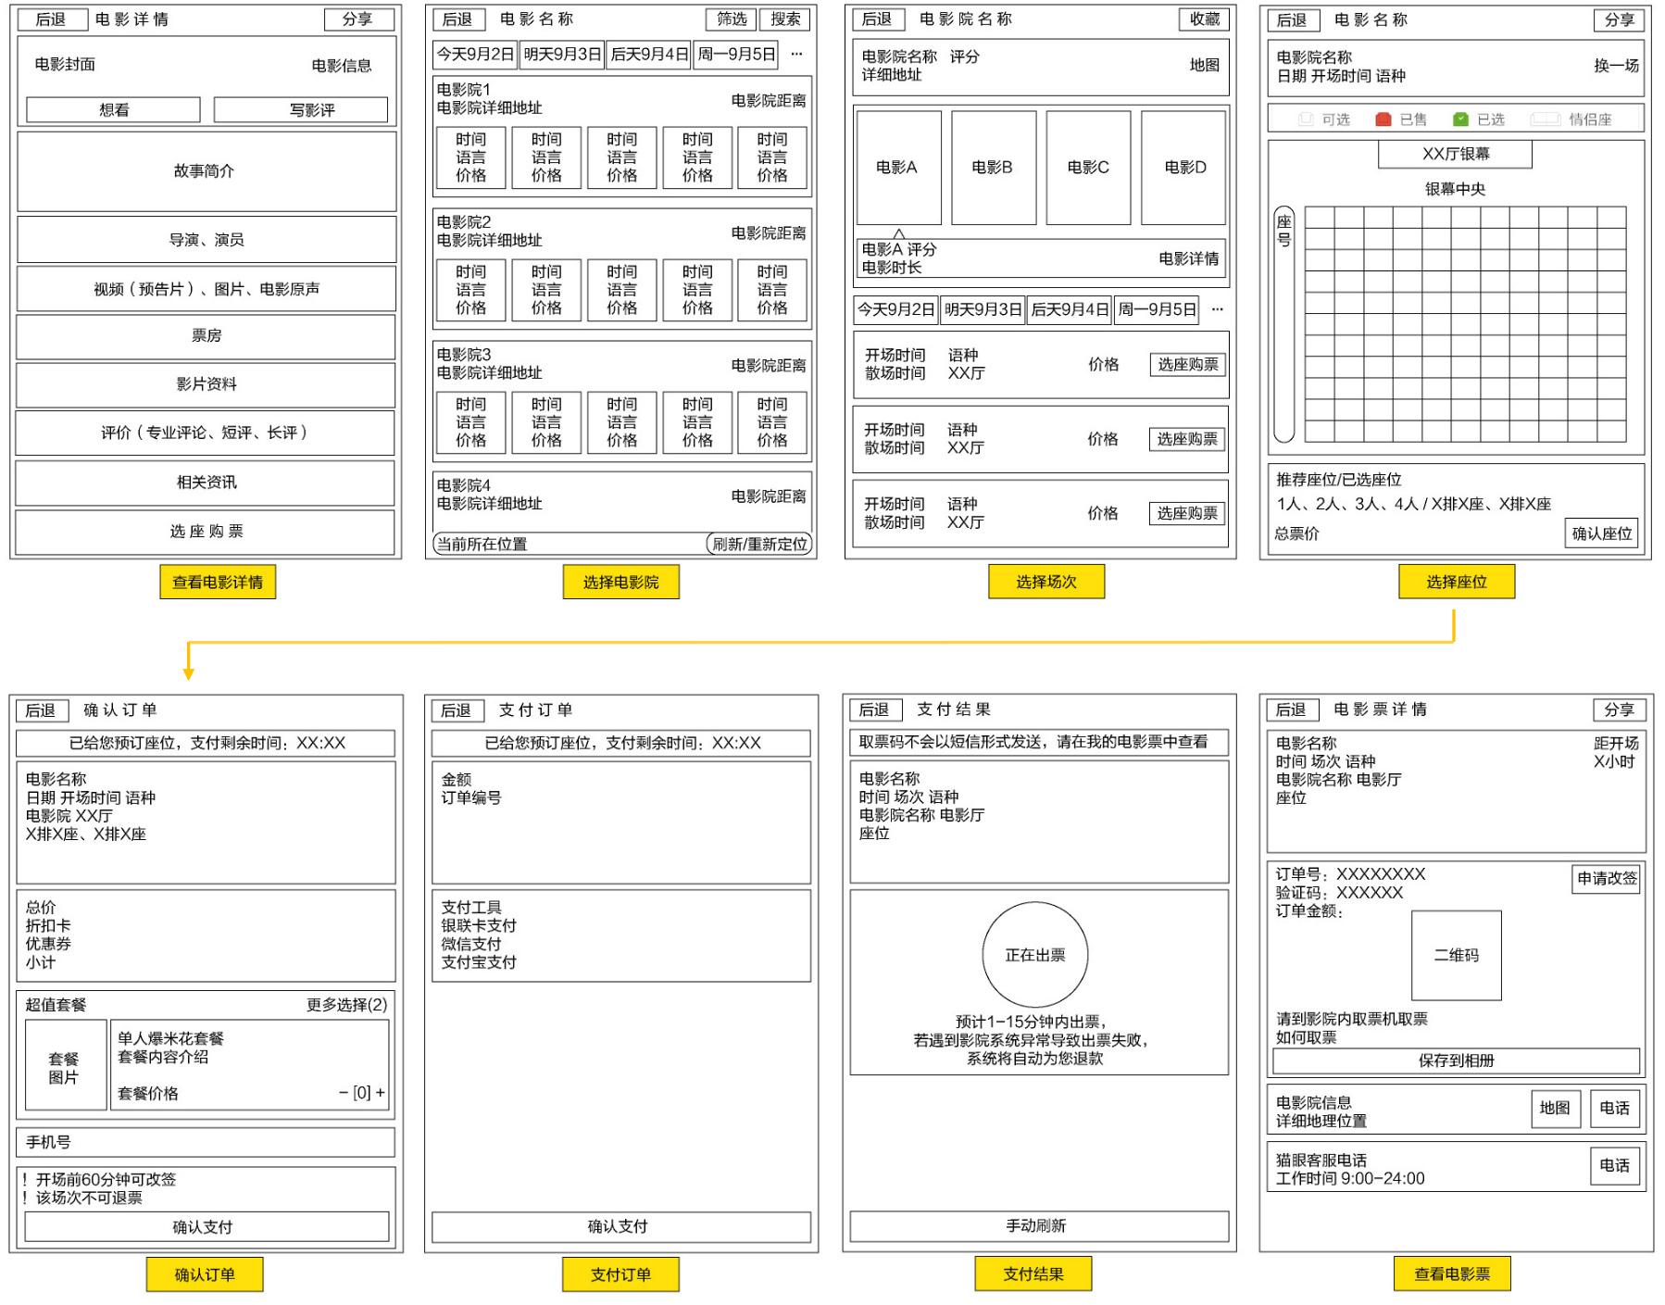Go back with 后退 on 支付结果 screen
Image resolution: width=1665 pixels, height=1305 pixels.
click(x=874, y=710)
